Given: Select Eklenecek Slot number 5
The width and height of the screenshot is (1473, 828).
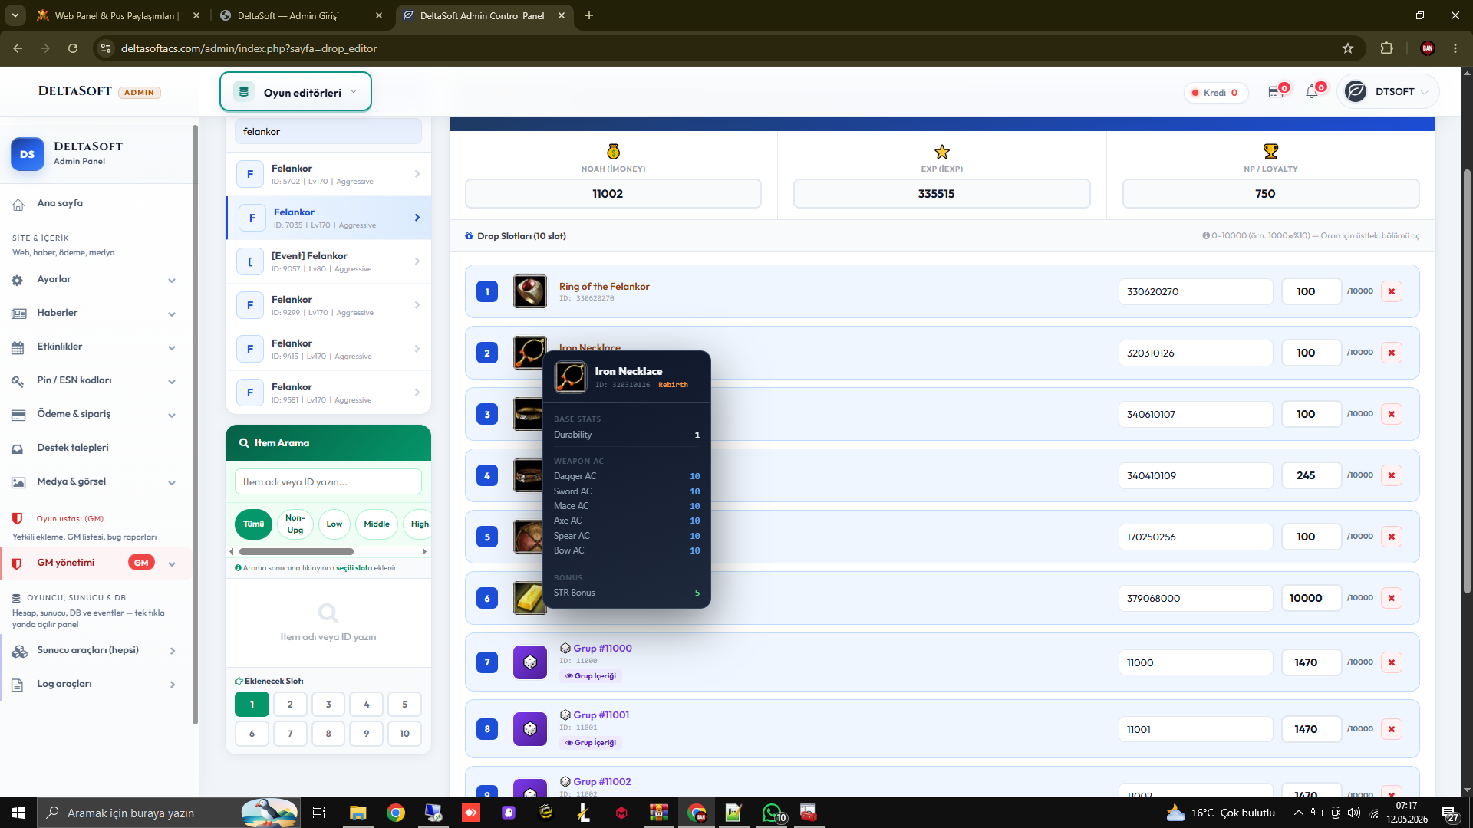Looking at the screenshot, I should pyautogui.click(x=404, y=705).
